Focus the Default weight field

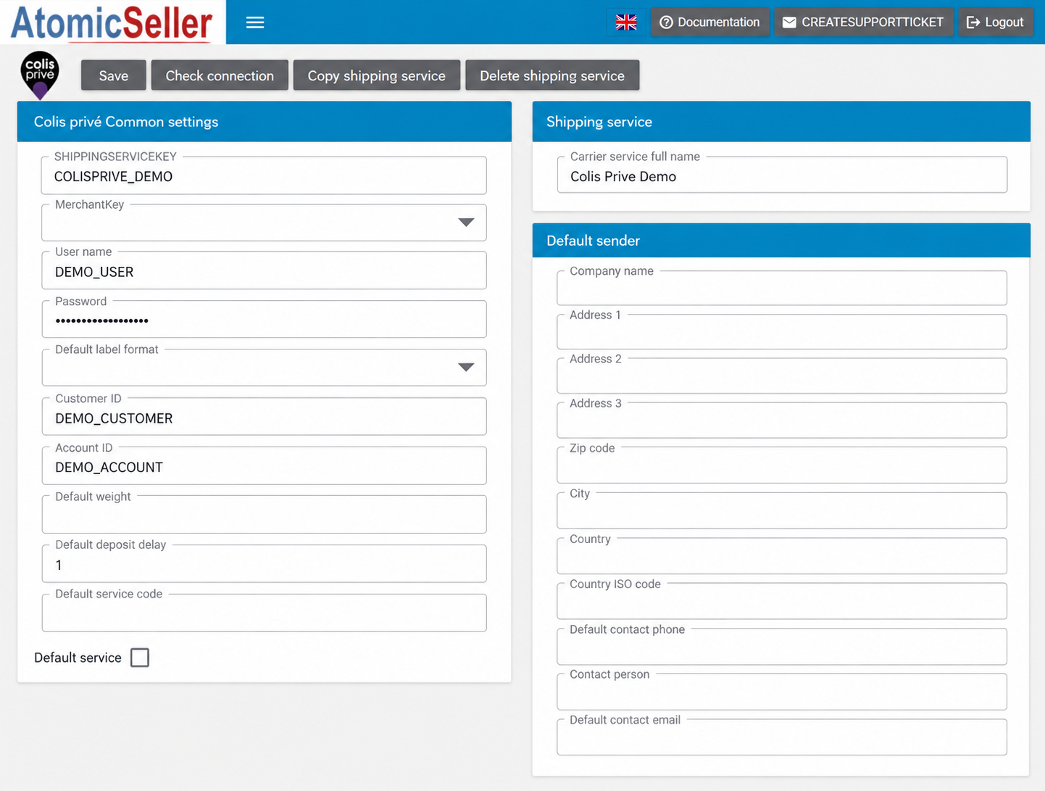click(x=264, y=515)
